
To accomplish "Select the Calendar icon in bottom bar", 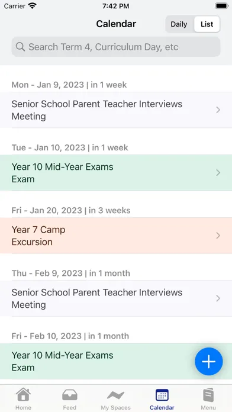I will (162, 395).
